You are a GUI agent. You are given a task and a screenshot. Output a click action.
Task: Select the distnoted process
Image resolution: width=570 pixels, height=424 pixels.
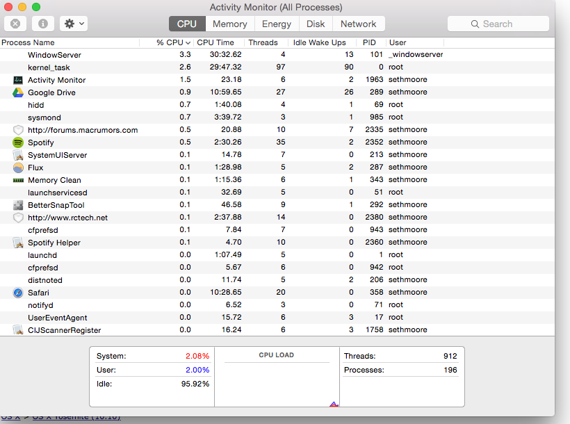tap(277, 280)
